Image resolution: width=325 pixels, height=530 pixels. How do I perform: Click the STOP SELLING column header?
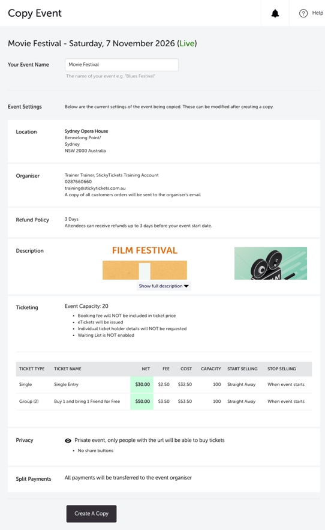pos(281,369)
